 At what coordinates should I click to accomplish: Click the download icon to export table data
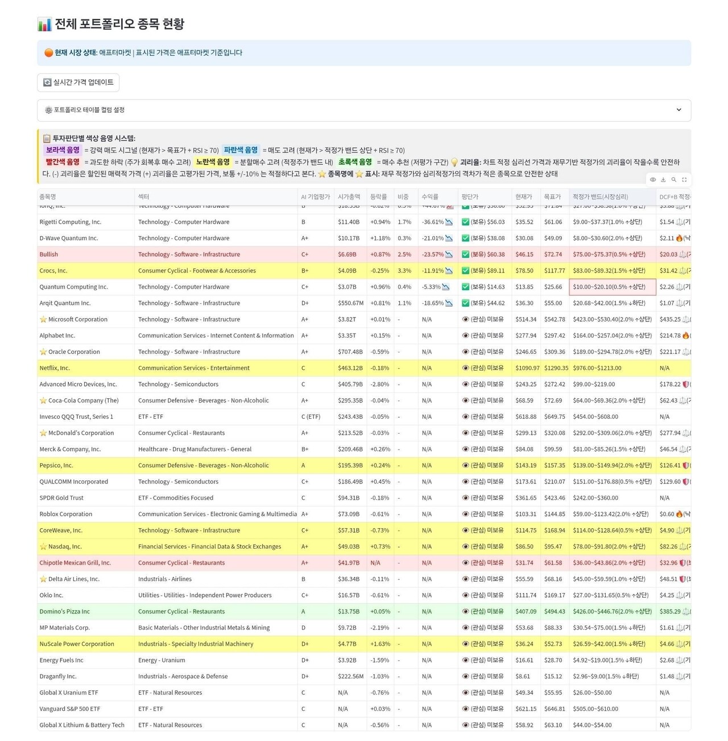(663, 180)
